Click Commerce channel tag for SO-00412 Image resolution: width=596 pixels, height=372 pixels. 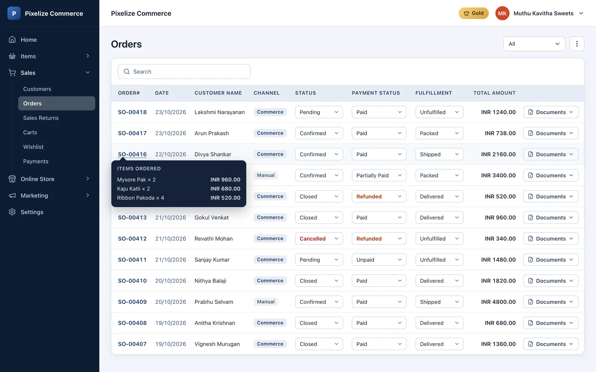270,238
